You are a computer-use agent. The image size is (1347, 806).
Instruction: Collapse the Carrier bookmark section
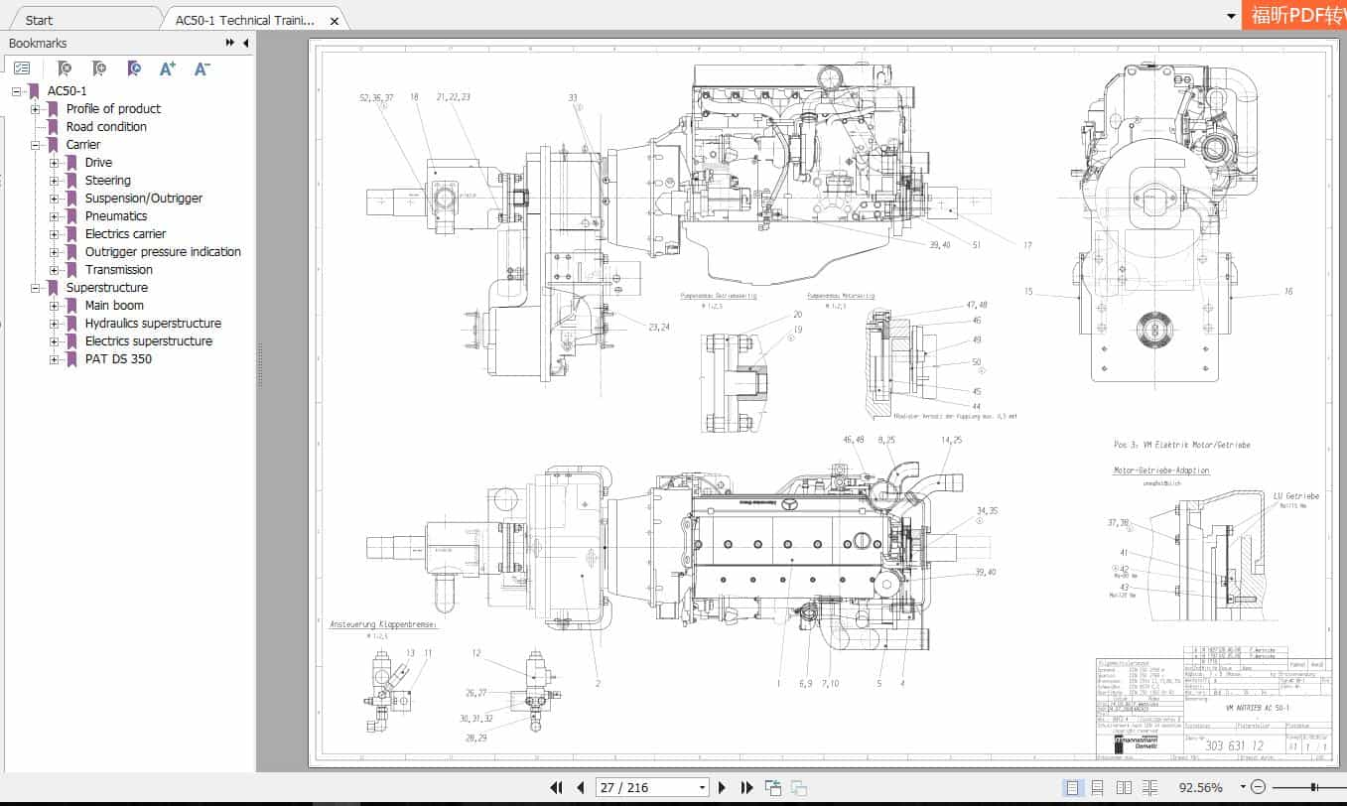[34, 144]
